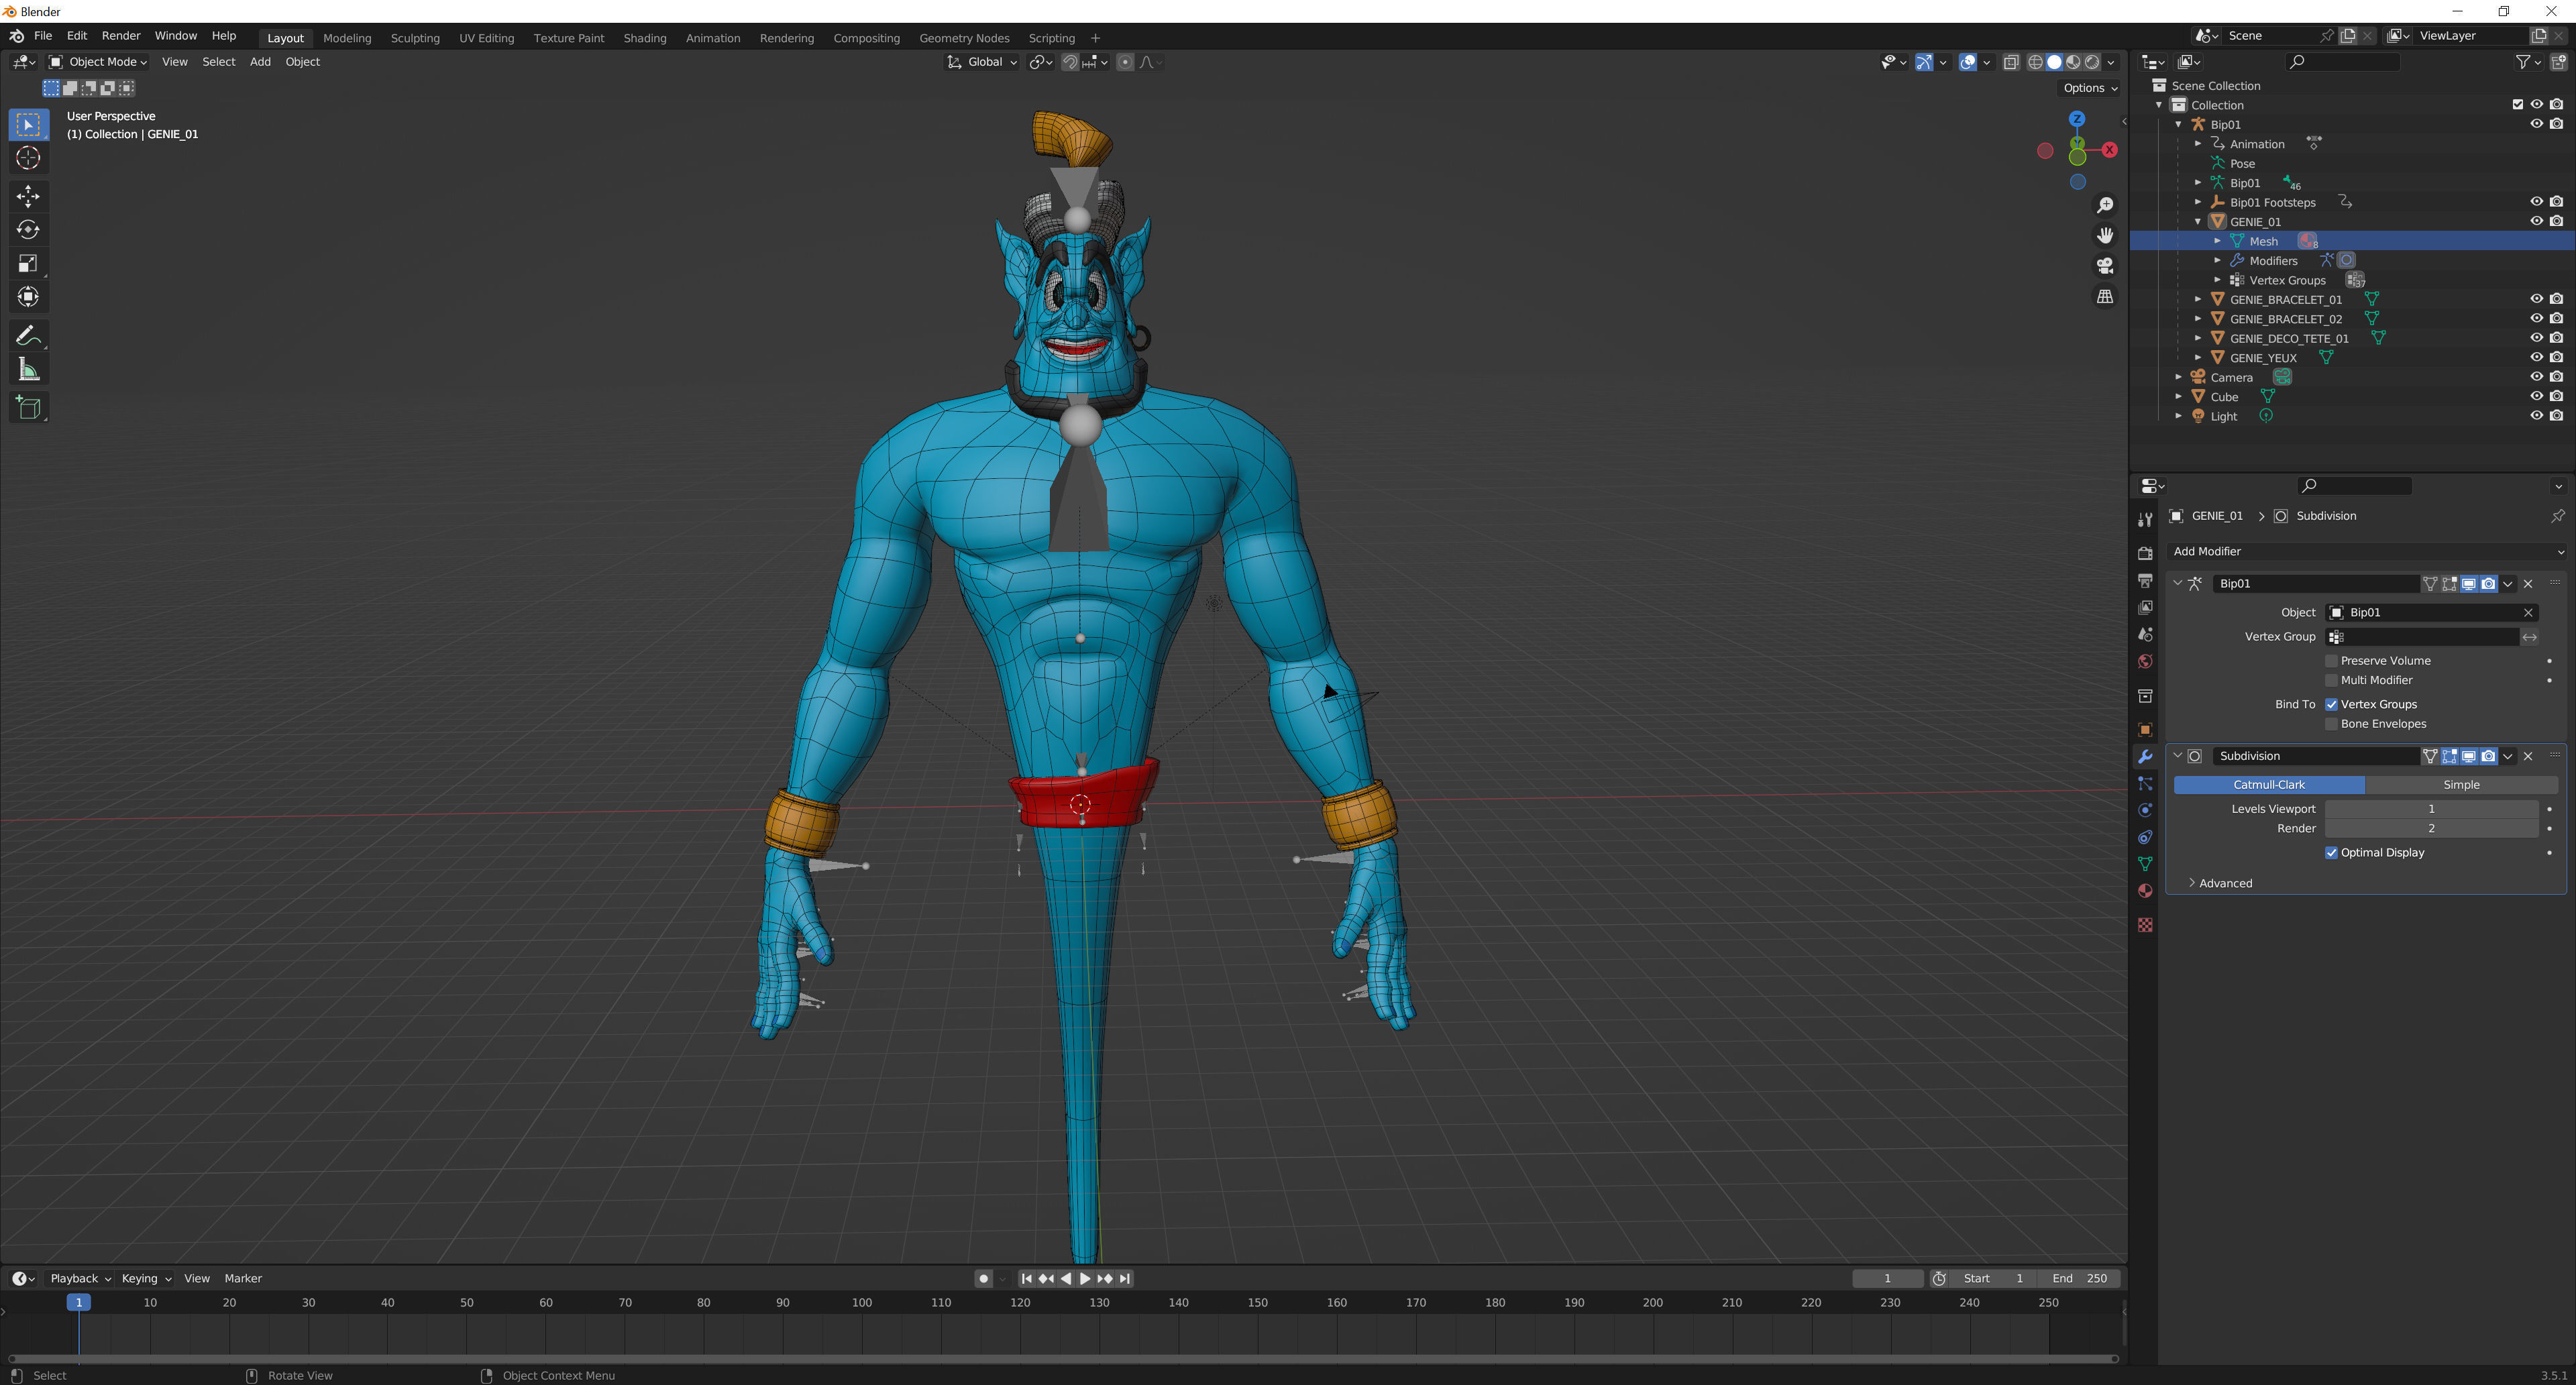Open the Render properties tab
Screen dimensions: 2576x1385
[2144, 553]
